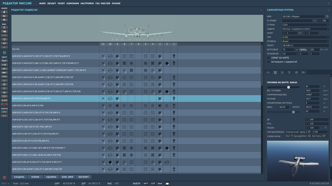The width and height of the screenshot is (332, 186).
Task: Click the green fly mission arrow icon
Action: tap(4, 53)
